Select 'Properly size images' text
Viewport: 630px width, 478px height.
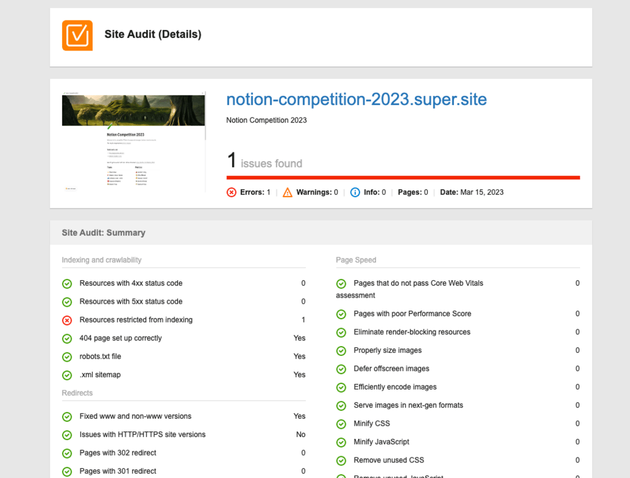pos(387,350)
